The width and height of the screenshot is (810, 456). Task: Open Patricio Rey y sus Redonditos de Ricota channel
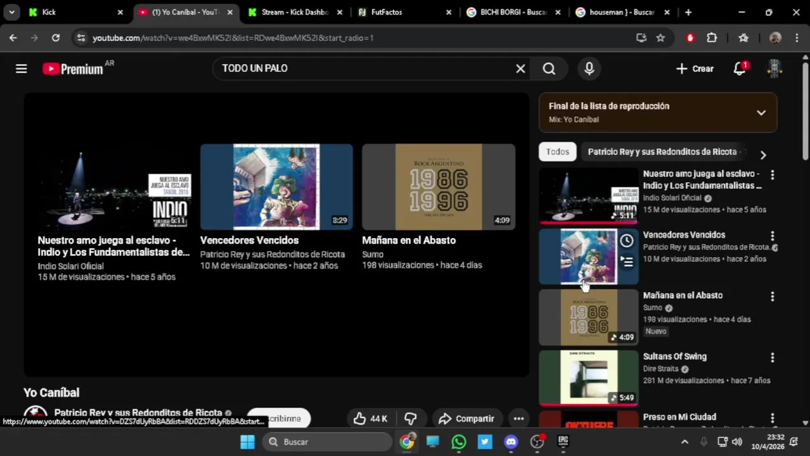point(138,413)
